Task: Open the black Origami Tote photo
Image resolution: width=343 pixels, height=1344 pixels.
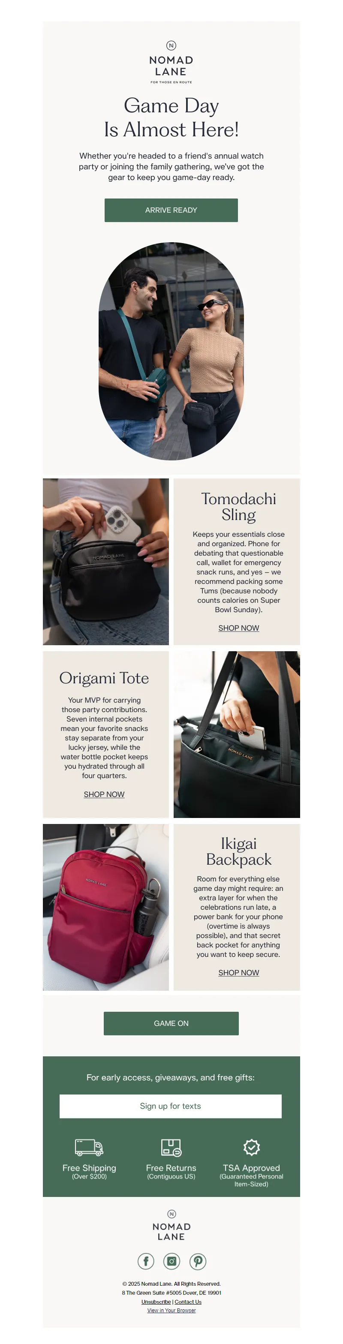Action: tap(237, 735)
